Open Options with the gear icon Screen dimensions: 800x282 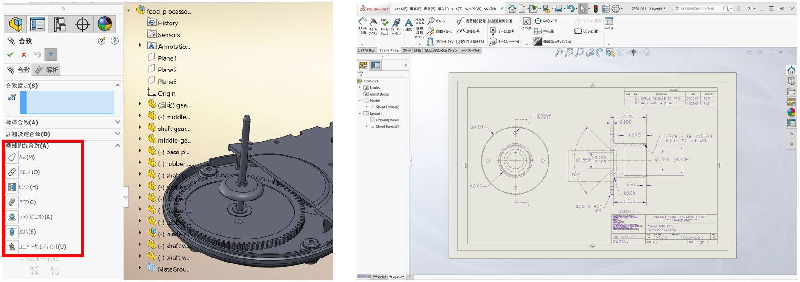(x=615, y=9)
